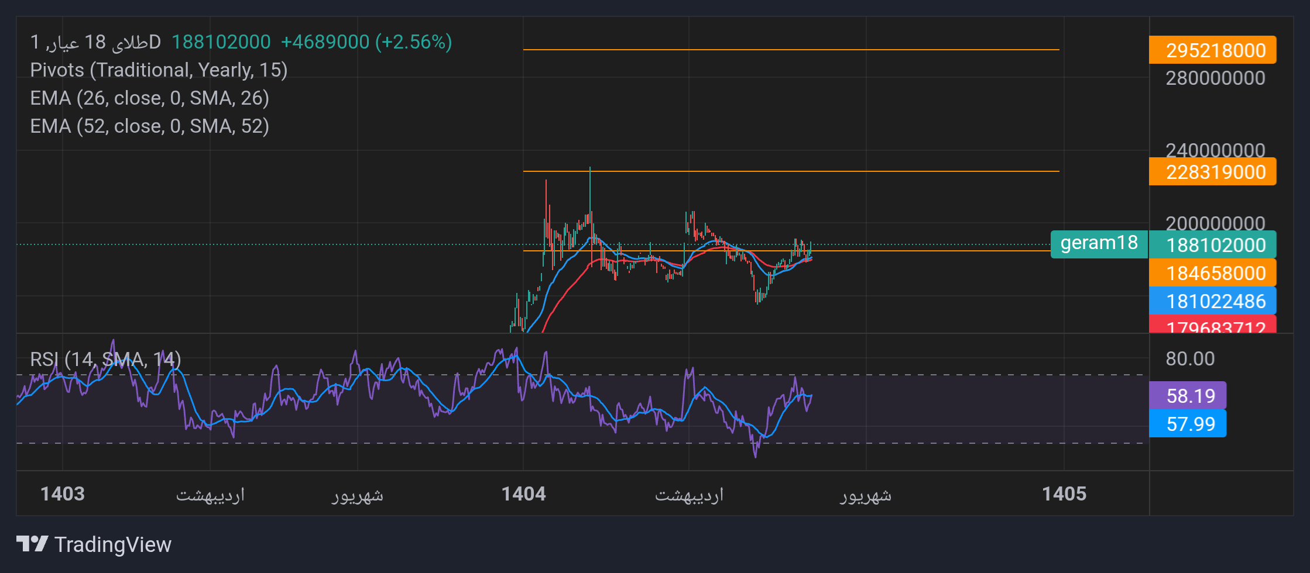The height and width of the screenshot is (573, 1310).
Task: Click the red 179683712 EMA price label
Action: (1213, 325)
